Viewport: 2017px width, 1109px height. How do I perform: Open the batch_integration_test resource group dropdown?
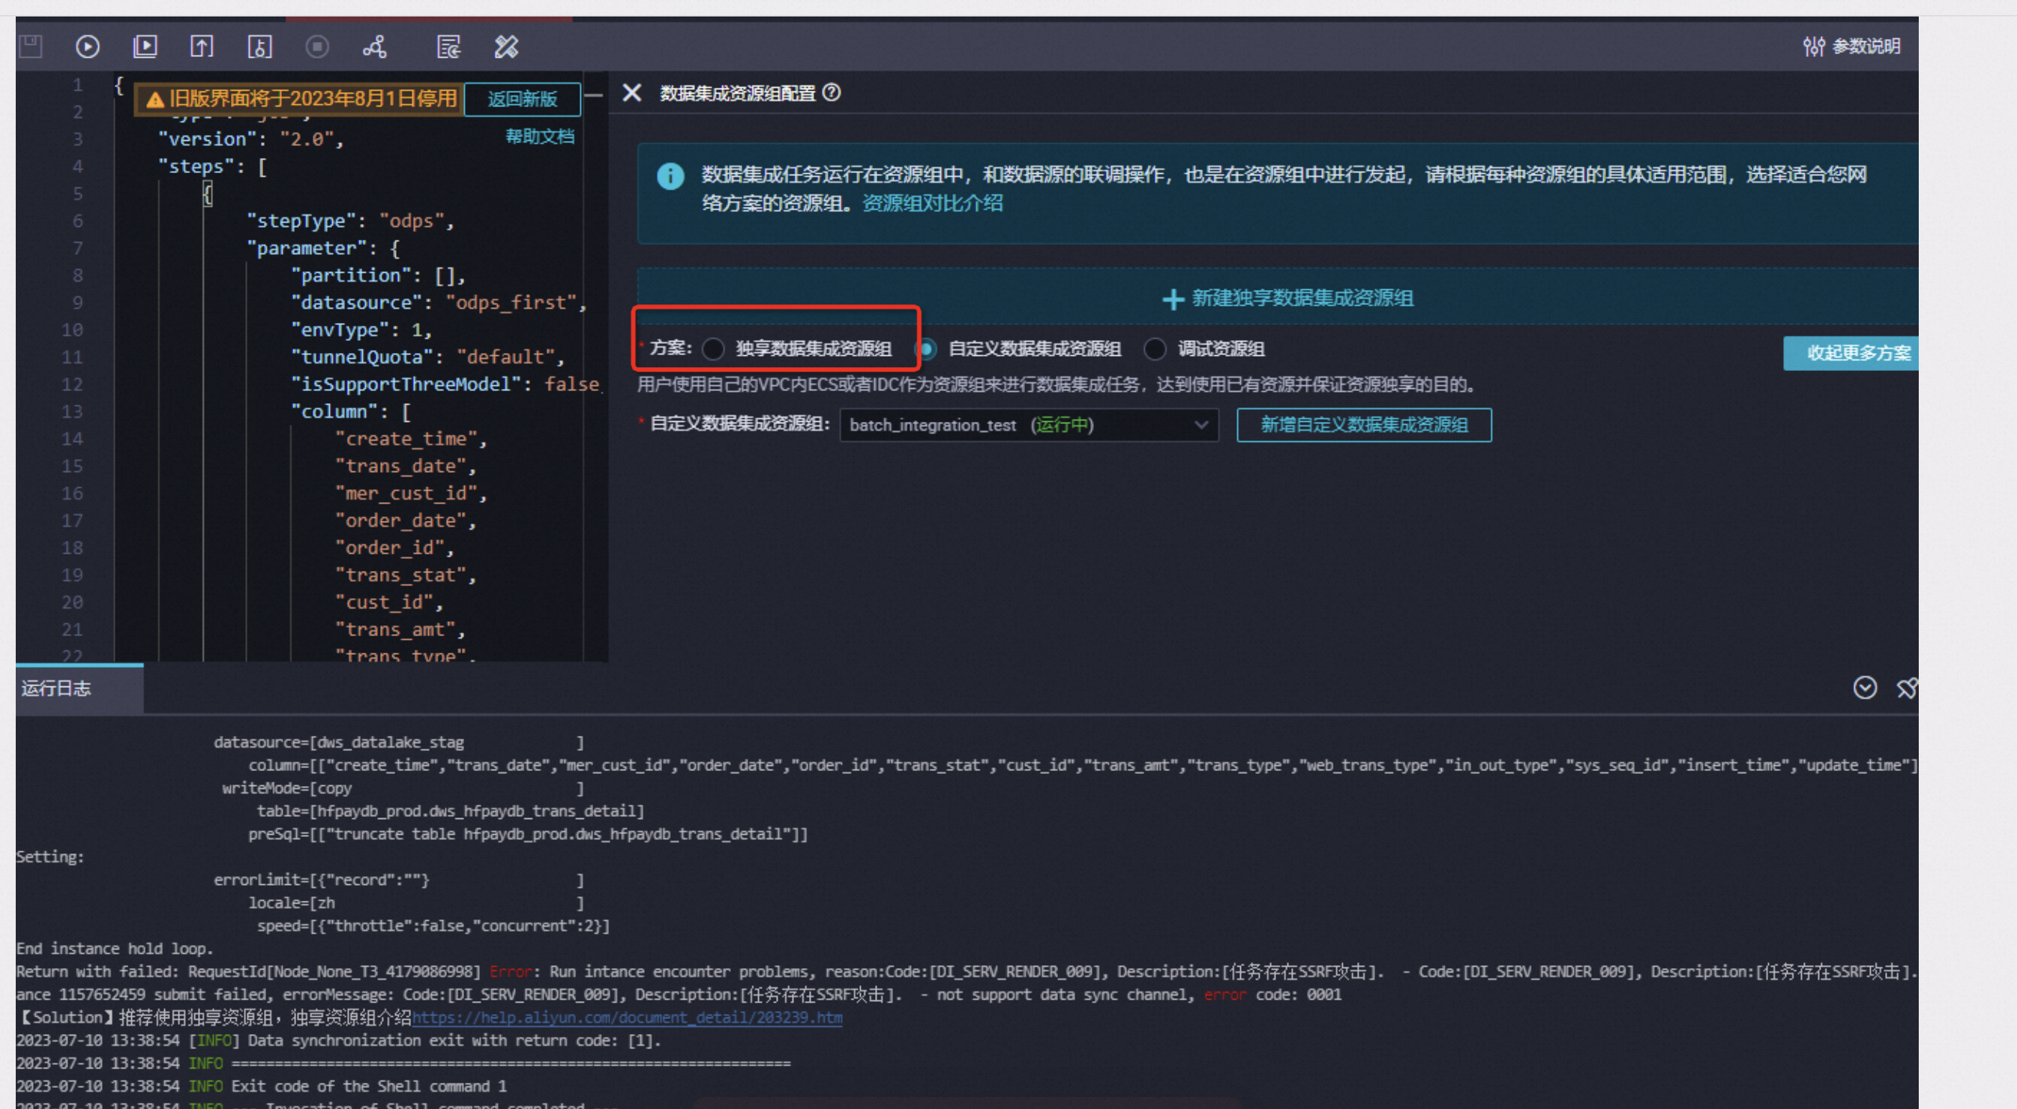click(x=1029, y=425)
